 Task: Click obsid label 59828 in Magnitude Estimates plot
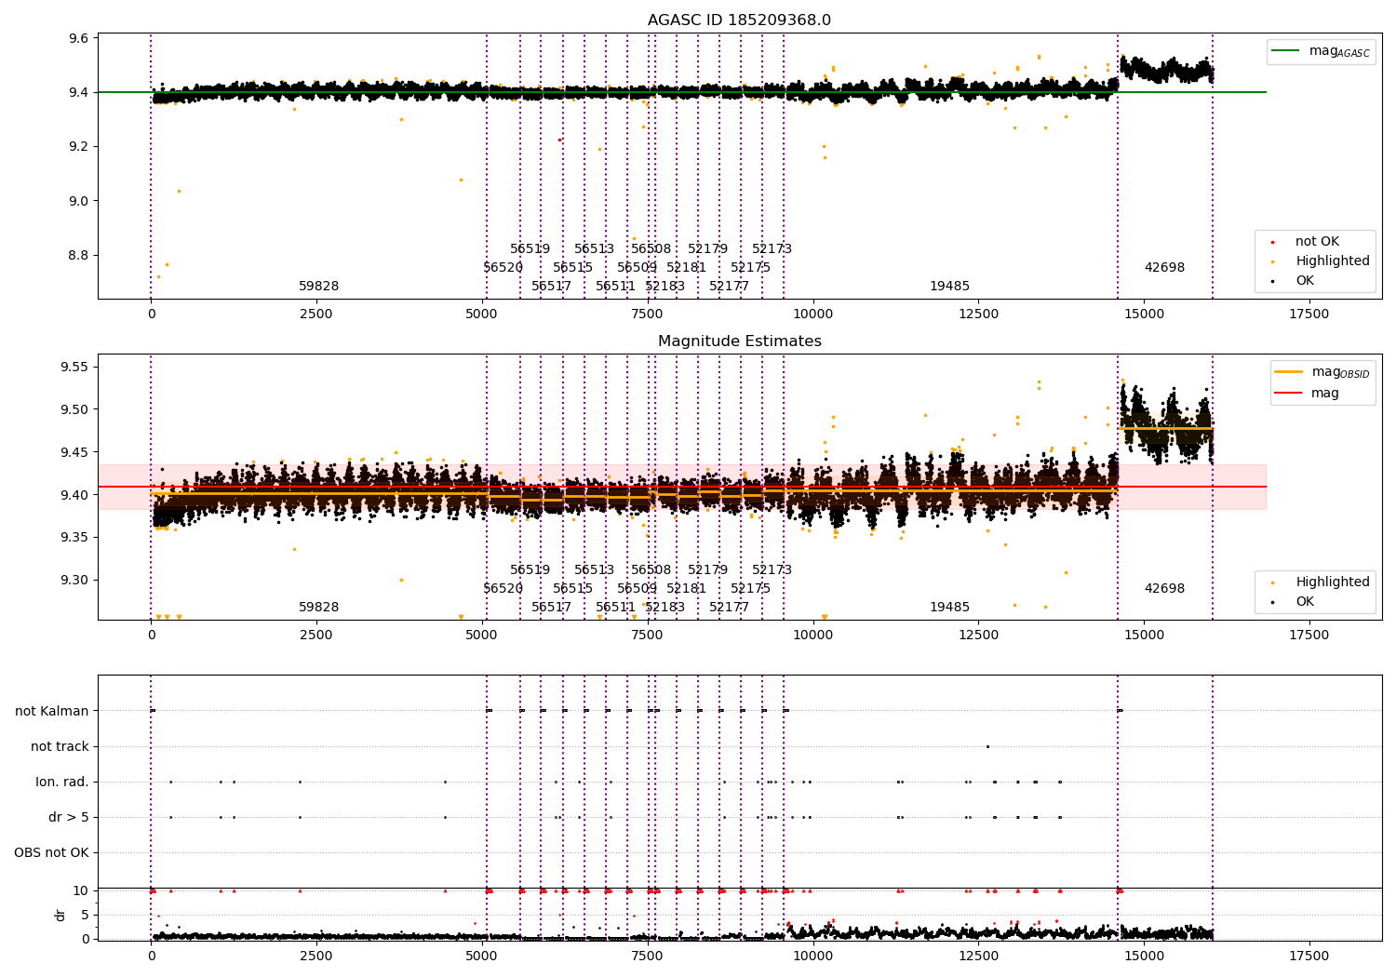(318, 608)
